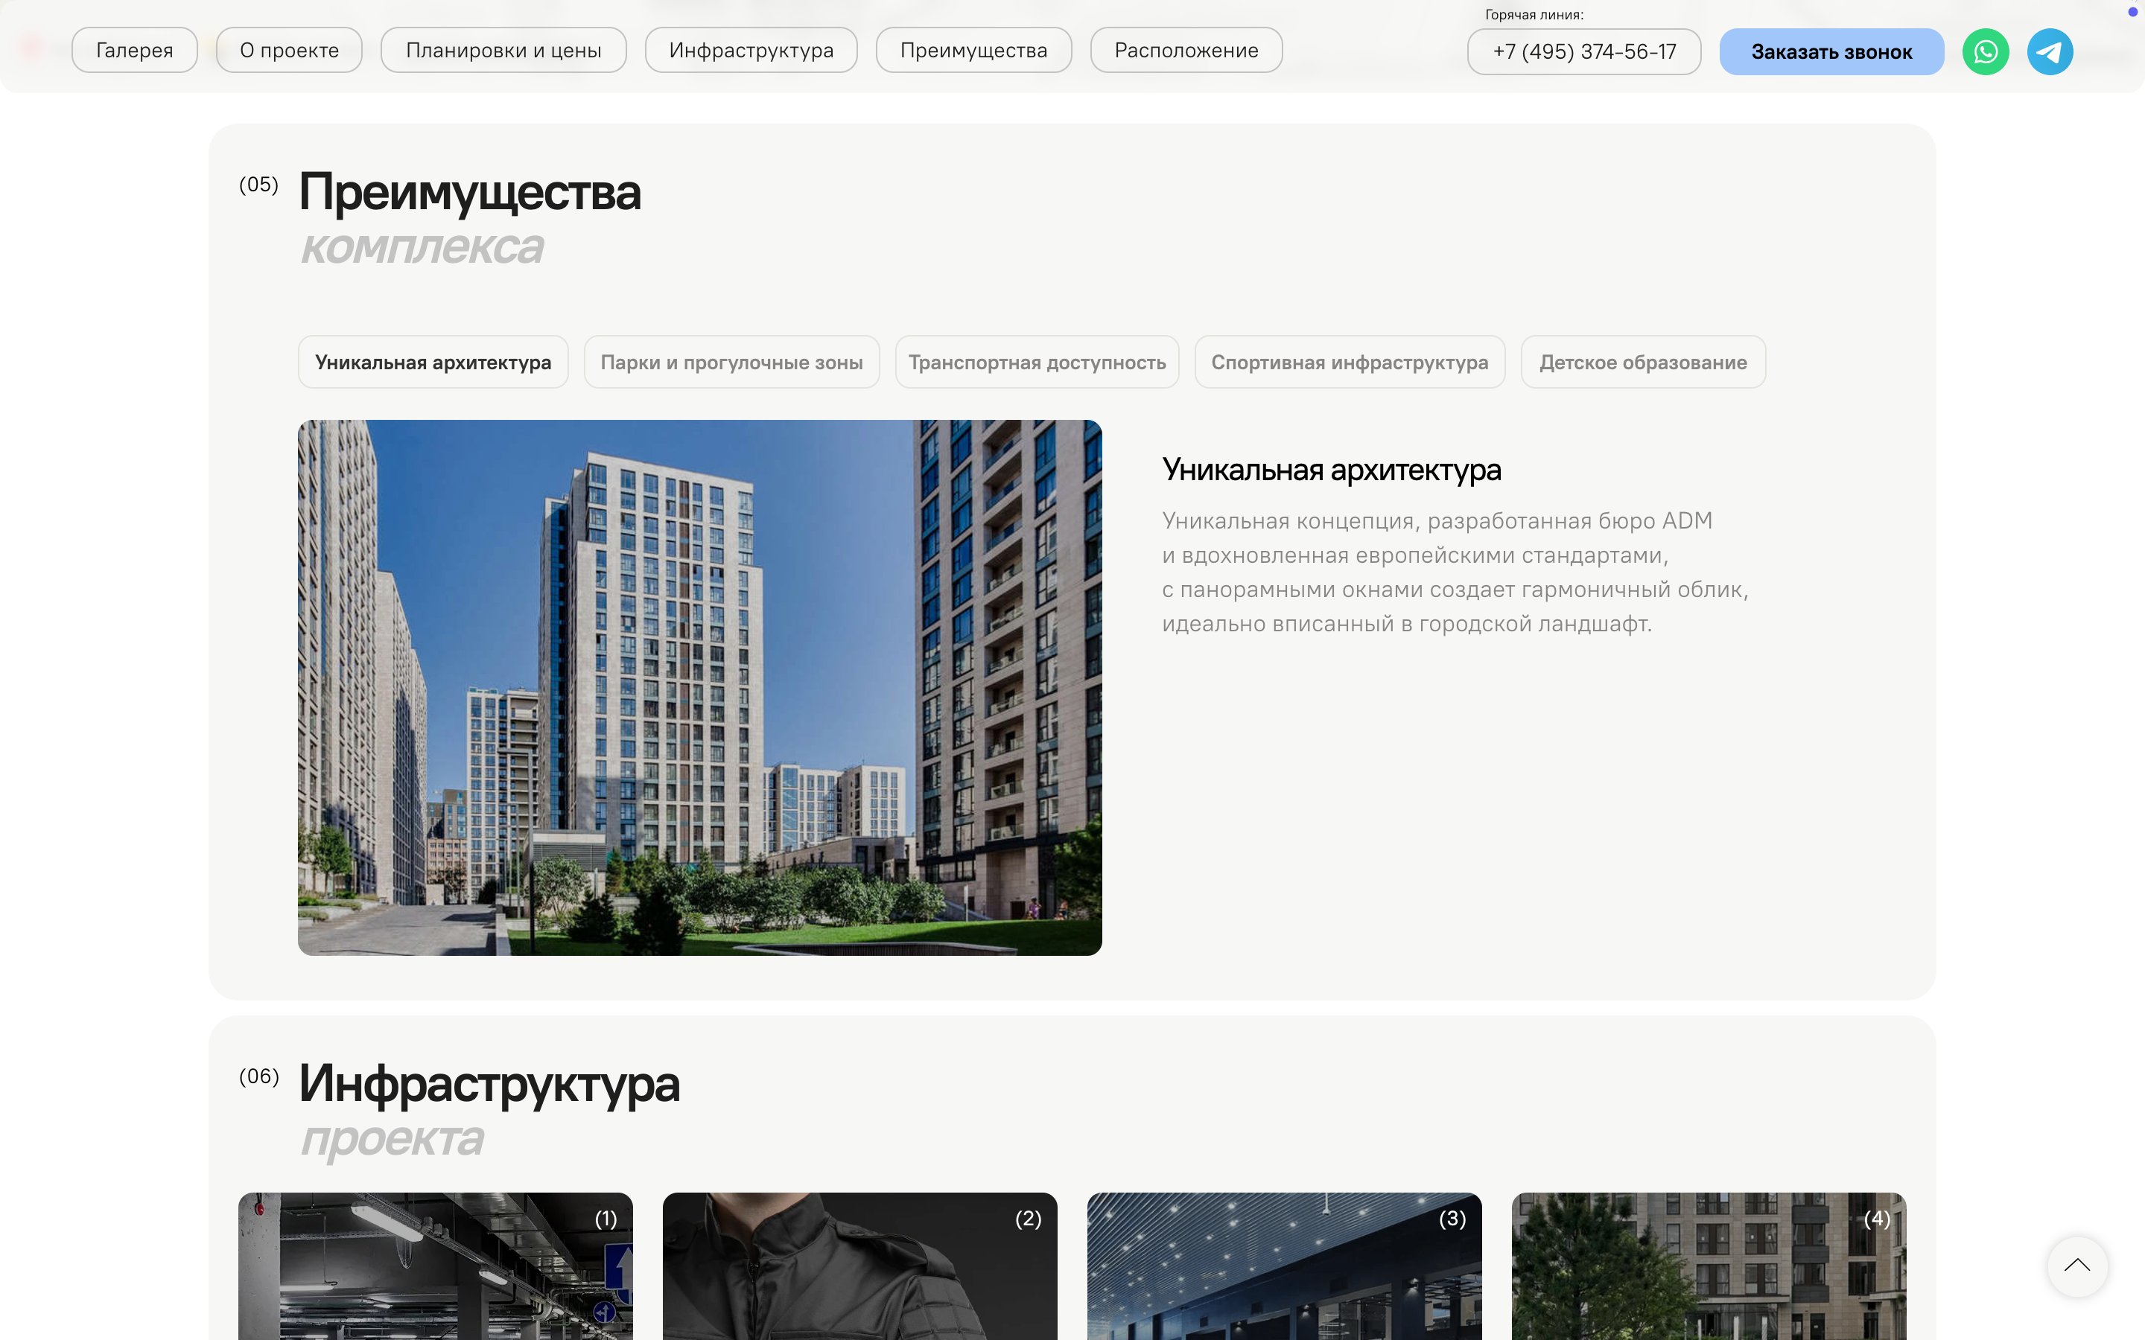Select the Уникальная архитектура tab
The image size is (2145, 1340).
(x=433, y=362)
